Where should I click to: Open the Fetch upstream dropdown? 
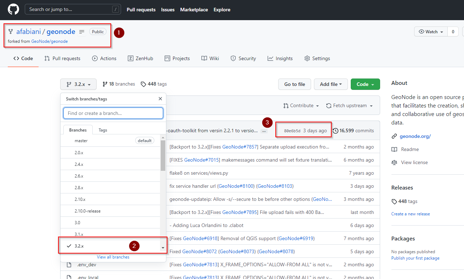pyautogui.click(x=349, y=105)
